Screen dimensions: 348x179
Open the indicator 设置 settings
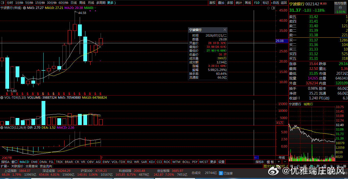[x=222, y=162]
